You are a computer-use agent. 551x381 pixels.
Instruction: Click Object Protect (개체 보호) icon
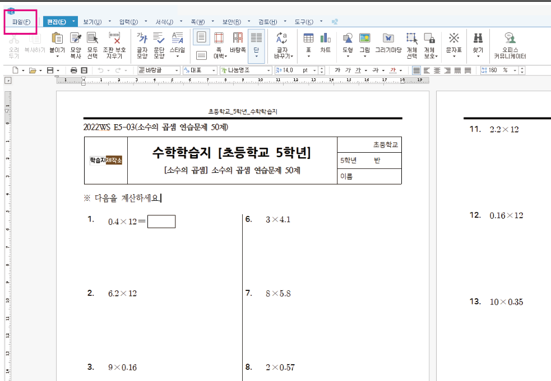(429, 38)
